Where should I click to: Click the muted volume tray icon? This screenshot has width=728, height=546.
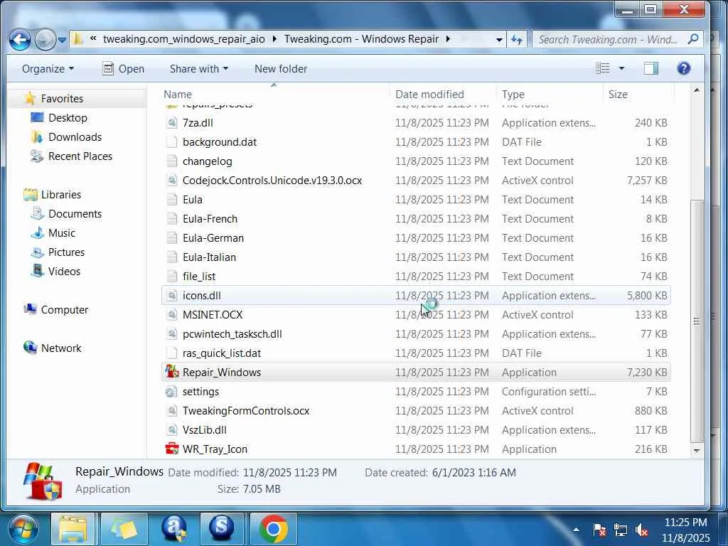(642, 530)
